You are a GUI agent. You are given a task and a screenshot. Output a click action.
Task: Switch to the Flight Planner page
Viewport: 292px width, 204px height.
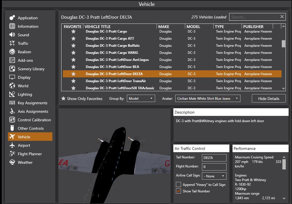click(30, 154)
